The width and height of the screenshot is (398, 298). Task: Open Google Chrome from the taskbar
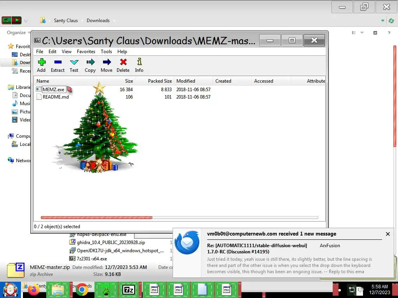point(82,290)
